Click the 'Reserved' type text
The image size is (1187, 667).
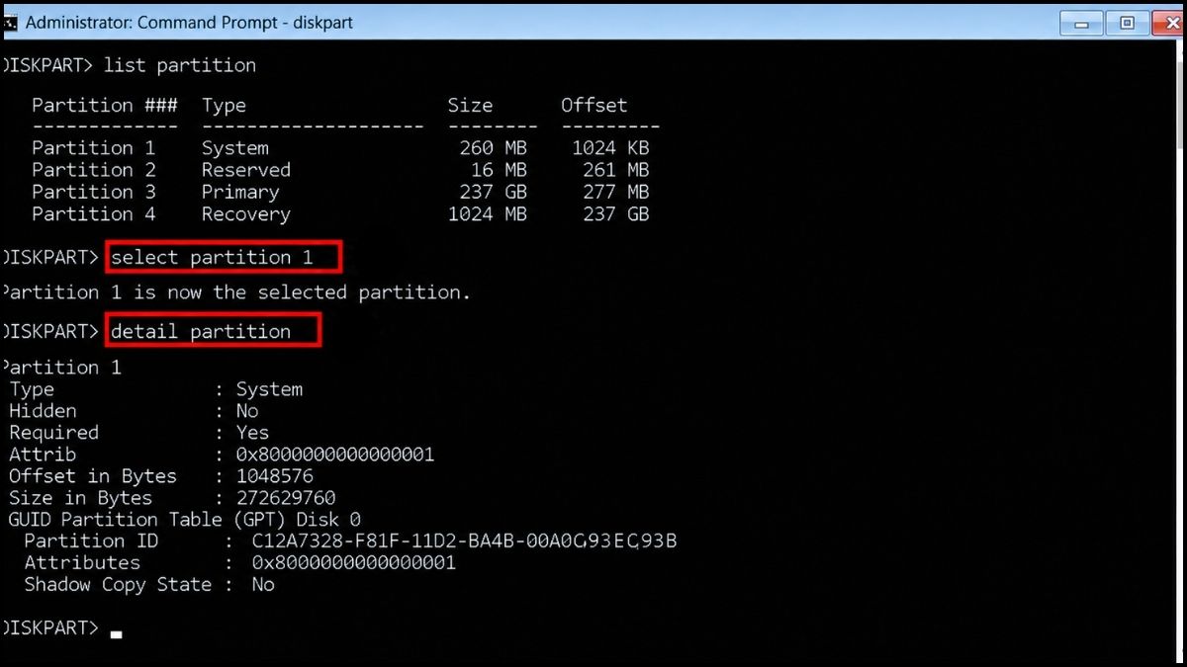click(x=246, y=169)
